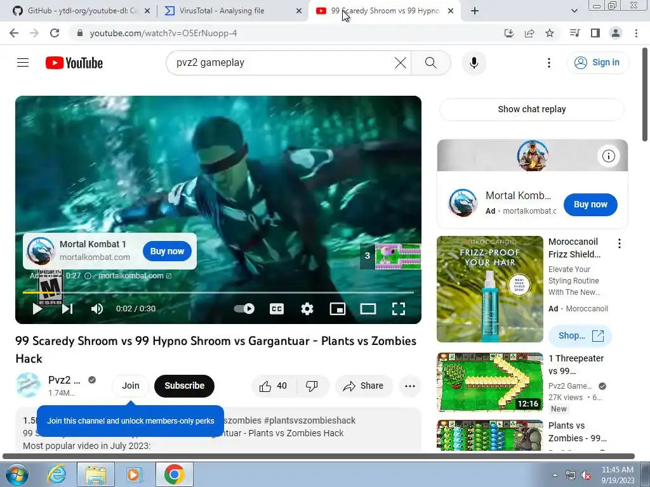The width and height of the screenshot is (650, 487).
Task: Install the app from address bar icon
Action: click(508, 33)
